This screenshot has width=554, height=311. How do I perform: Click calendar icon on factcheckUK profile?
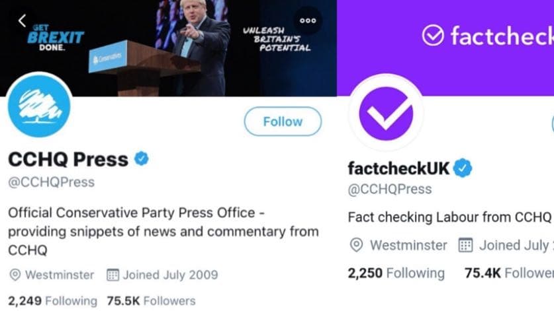point(465,245)
